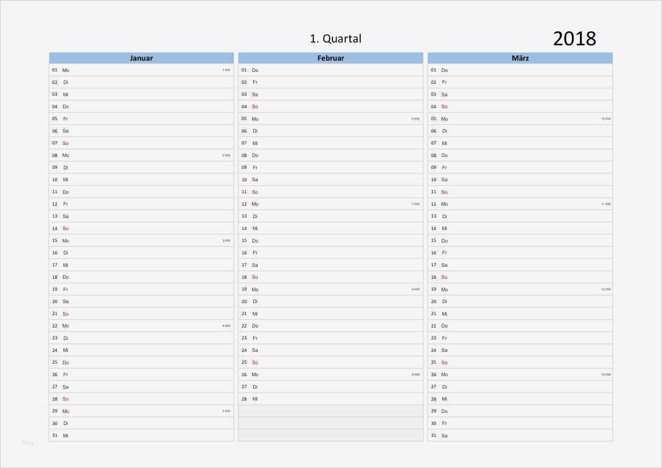
Task: Click the 01 Do row in März
Action: pos(520,70)
